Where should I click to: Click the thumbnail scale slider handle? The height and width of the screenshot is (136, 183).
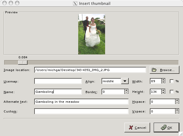(23, 62)
